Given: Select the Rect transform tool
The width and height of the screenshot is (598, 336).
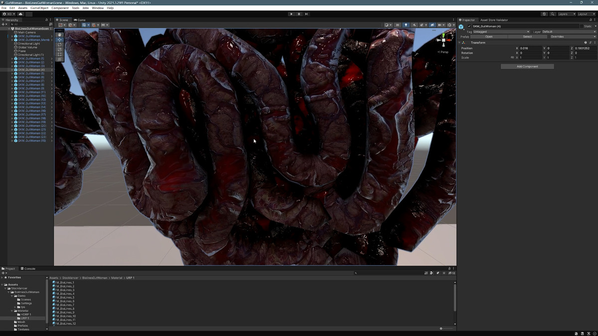Looking at the screenshot, I should coord(60,54).
